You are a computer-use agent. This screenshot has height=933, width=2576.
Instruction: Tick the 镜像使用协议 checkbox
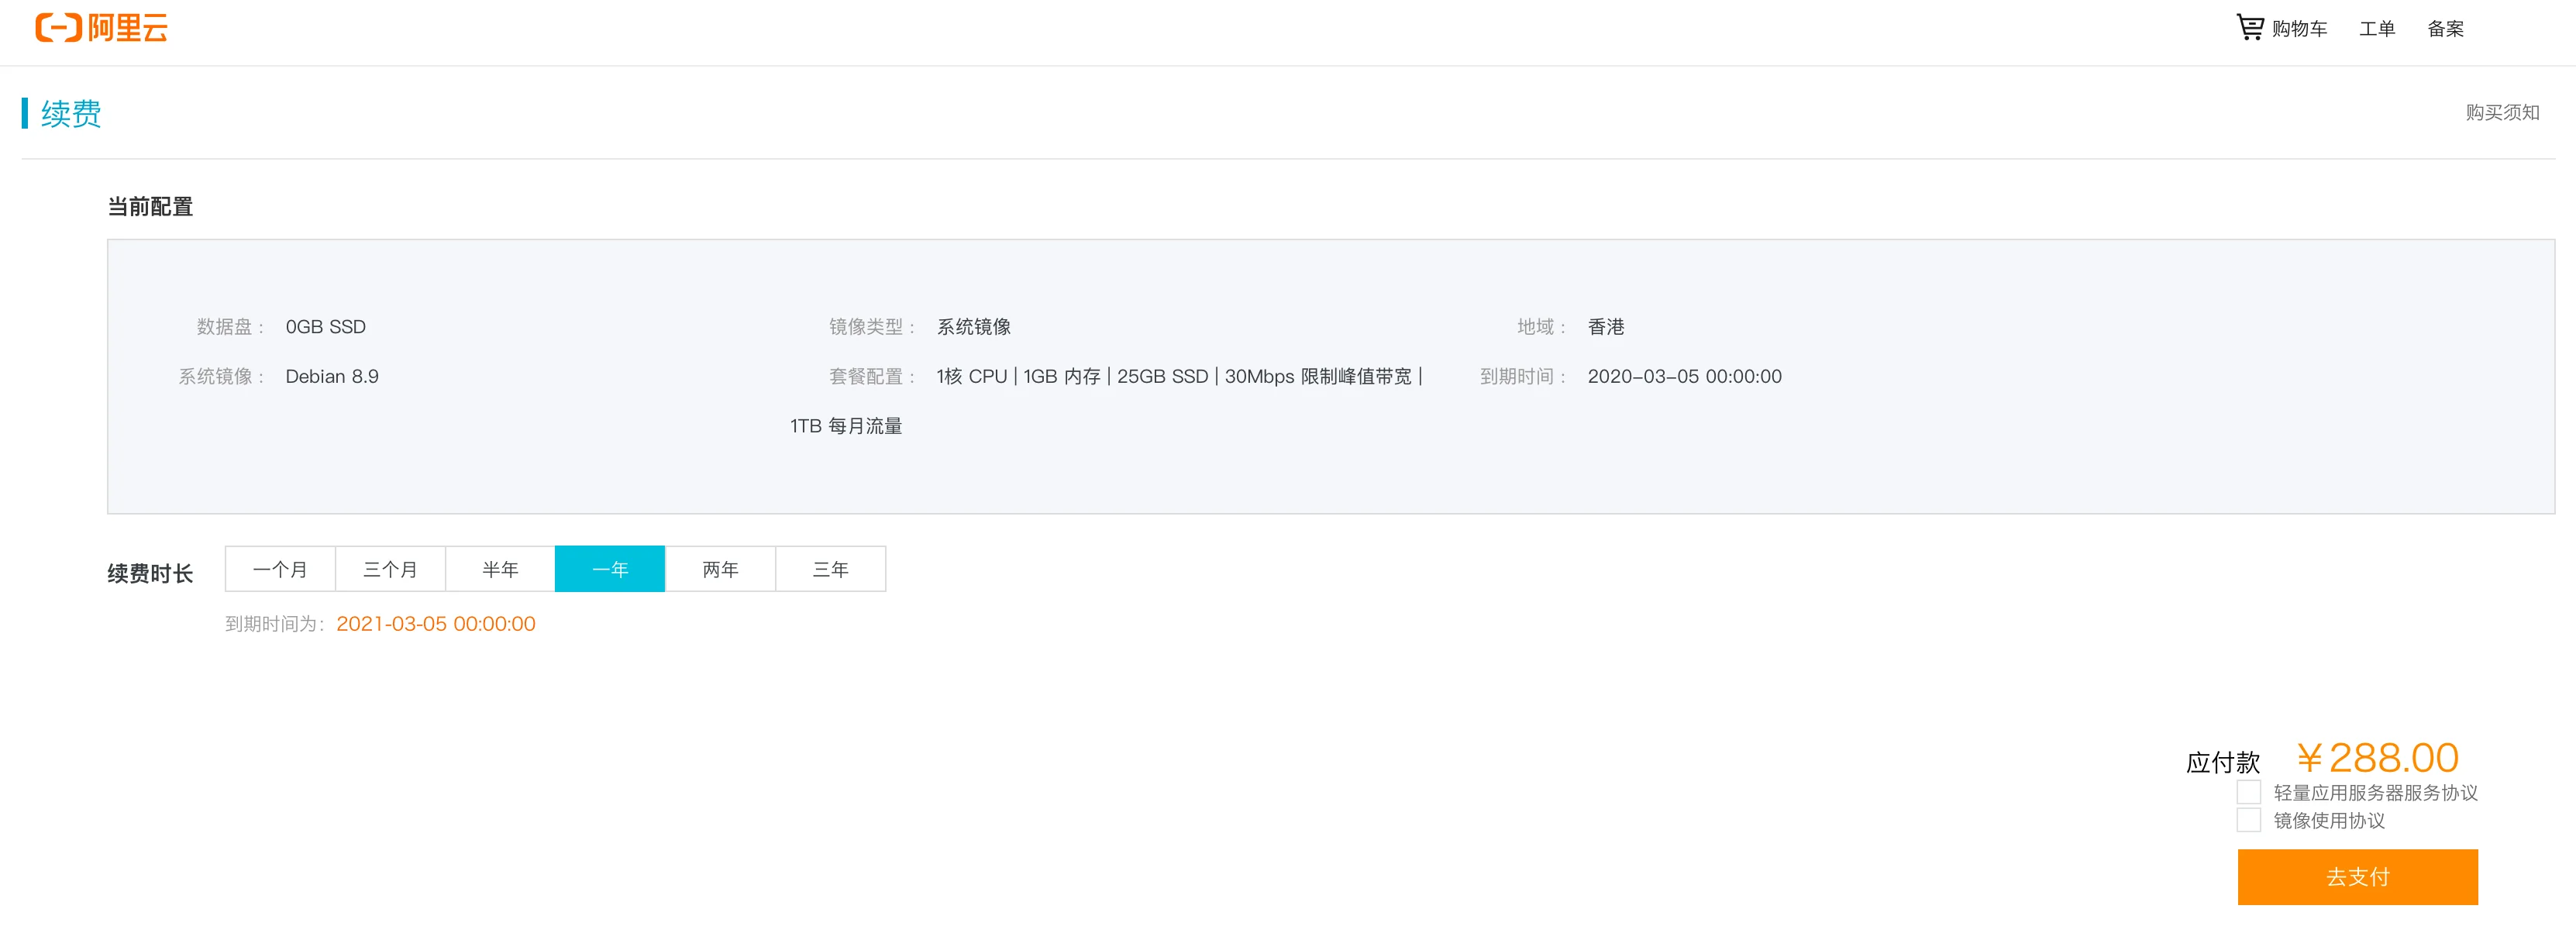point(2248,820)
